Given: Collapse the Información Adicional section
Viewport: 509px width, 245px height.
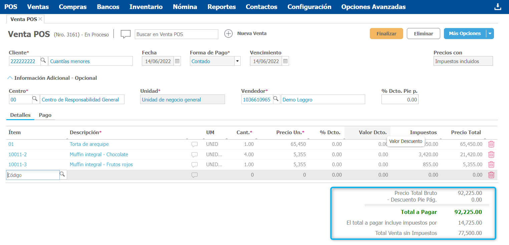Looking at the screenshot, I should (10, 78).
